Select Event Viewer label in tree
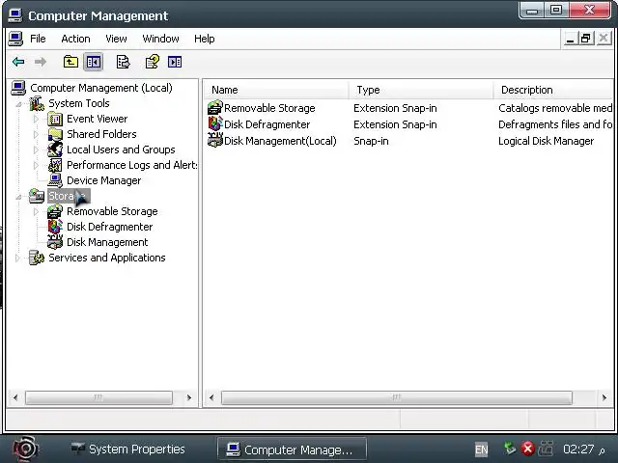The height and width of the screenshot is (463, 618). pyautogui.click(x=97, y=119)
